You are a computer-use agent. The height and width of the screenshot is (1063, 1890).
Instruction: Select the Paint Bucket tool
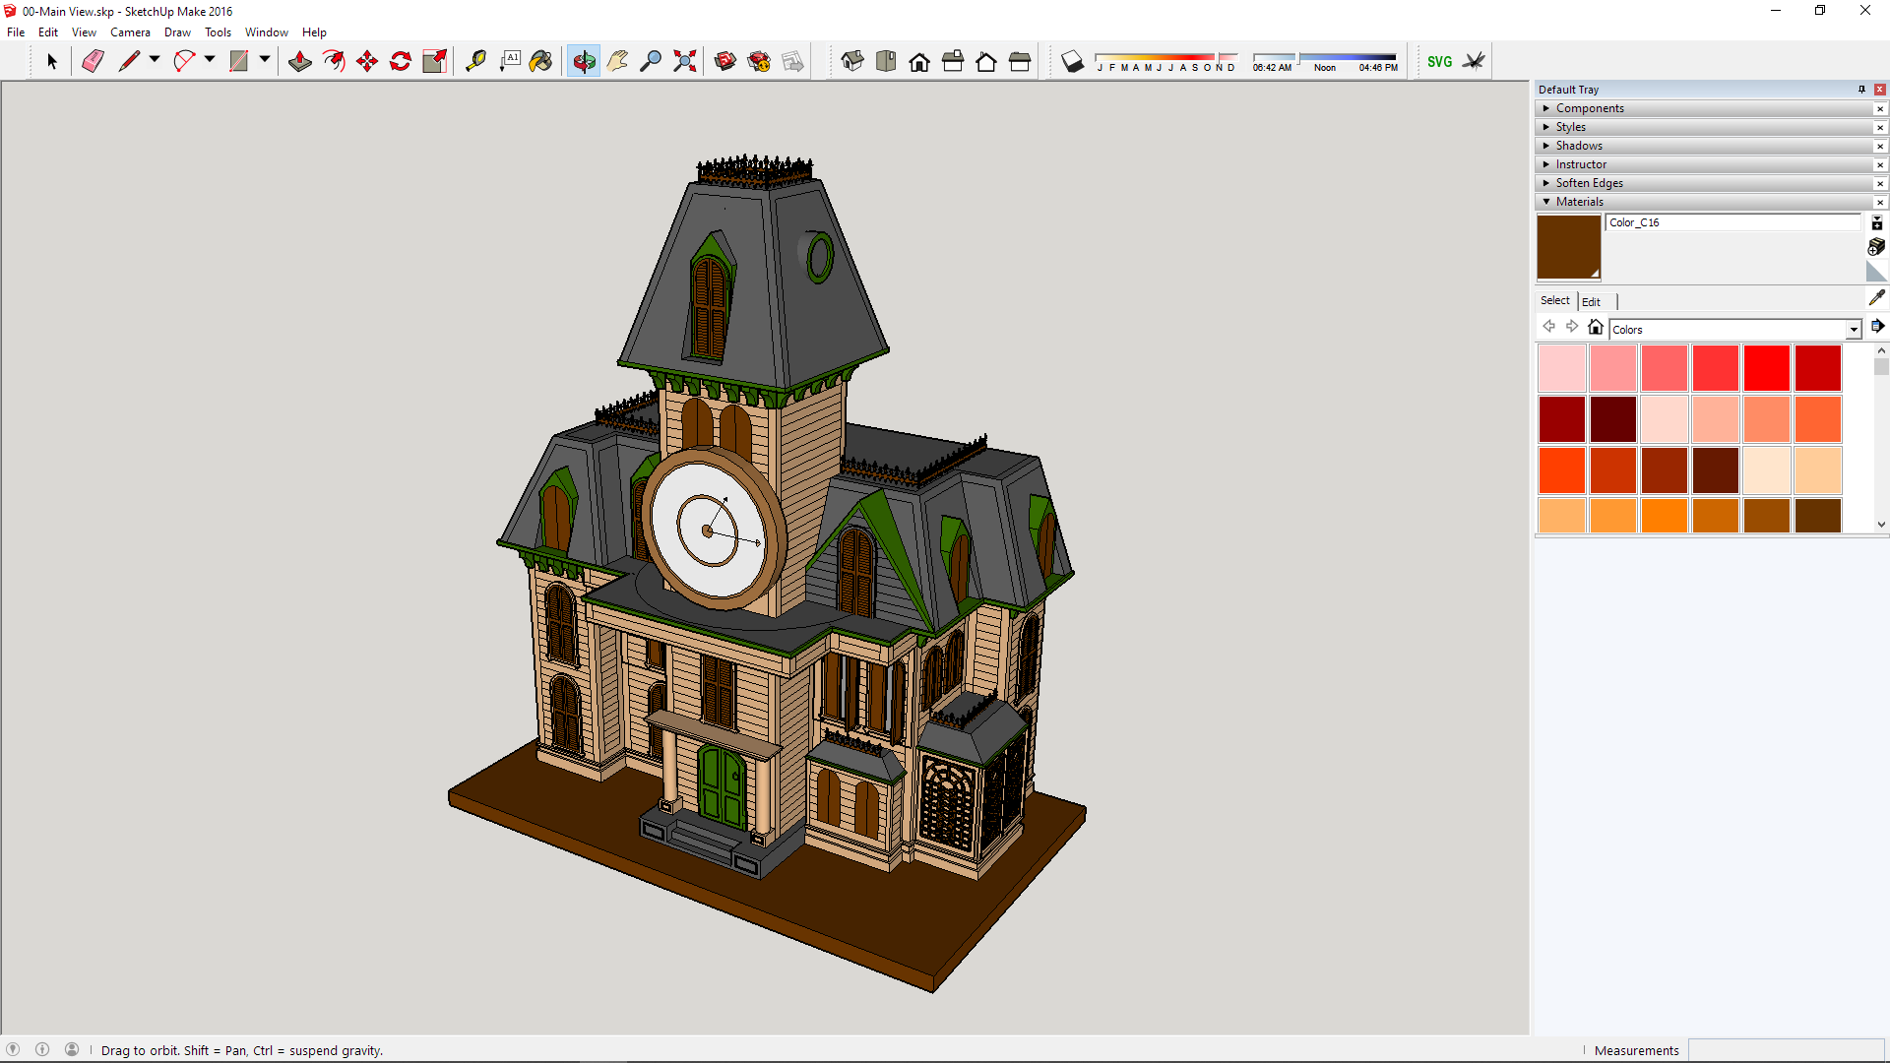(540, 61)
